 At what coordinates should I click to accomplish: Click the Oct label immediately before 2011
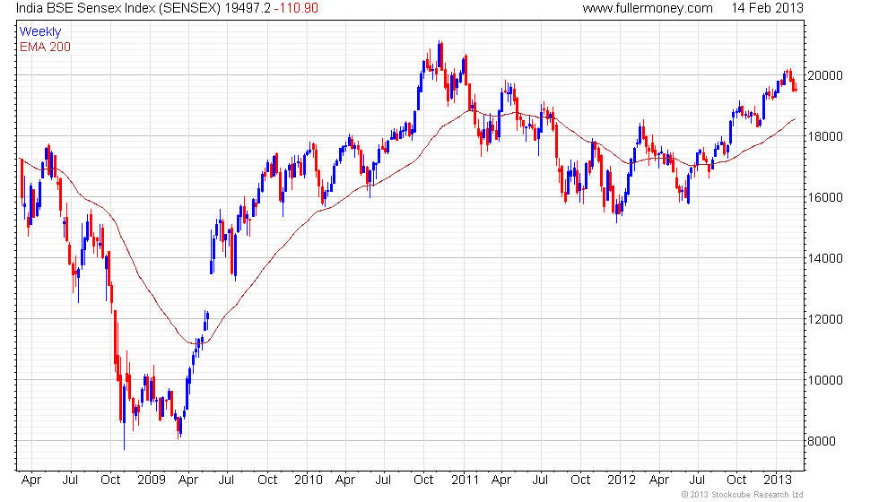(x=423, y=480)
